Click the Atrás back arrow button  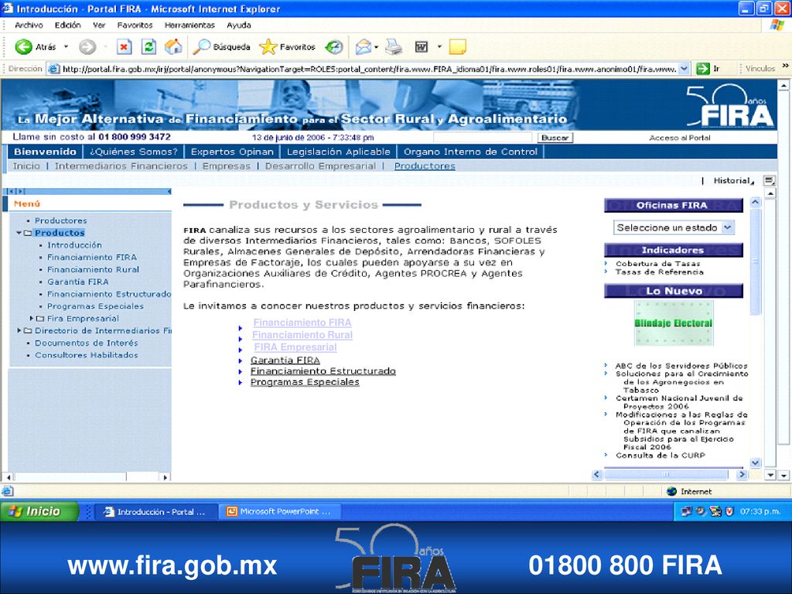(x=23, y=47)
